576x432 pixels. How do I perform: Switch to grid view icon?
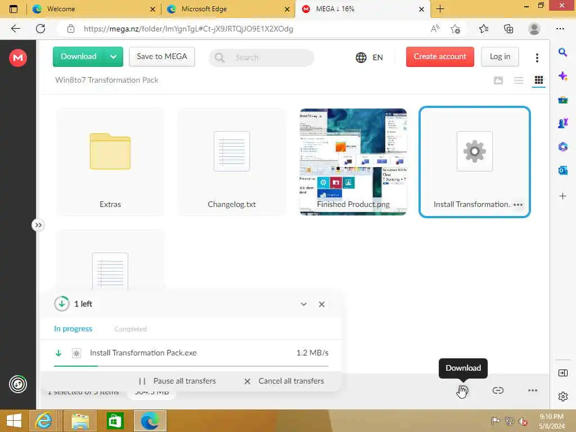click(538, 80)
